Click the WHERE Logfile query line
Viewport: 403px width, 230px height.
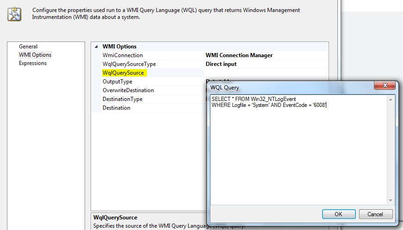[269, 105]
